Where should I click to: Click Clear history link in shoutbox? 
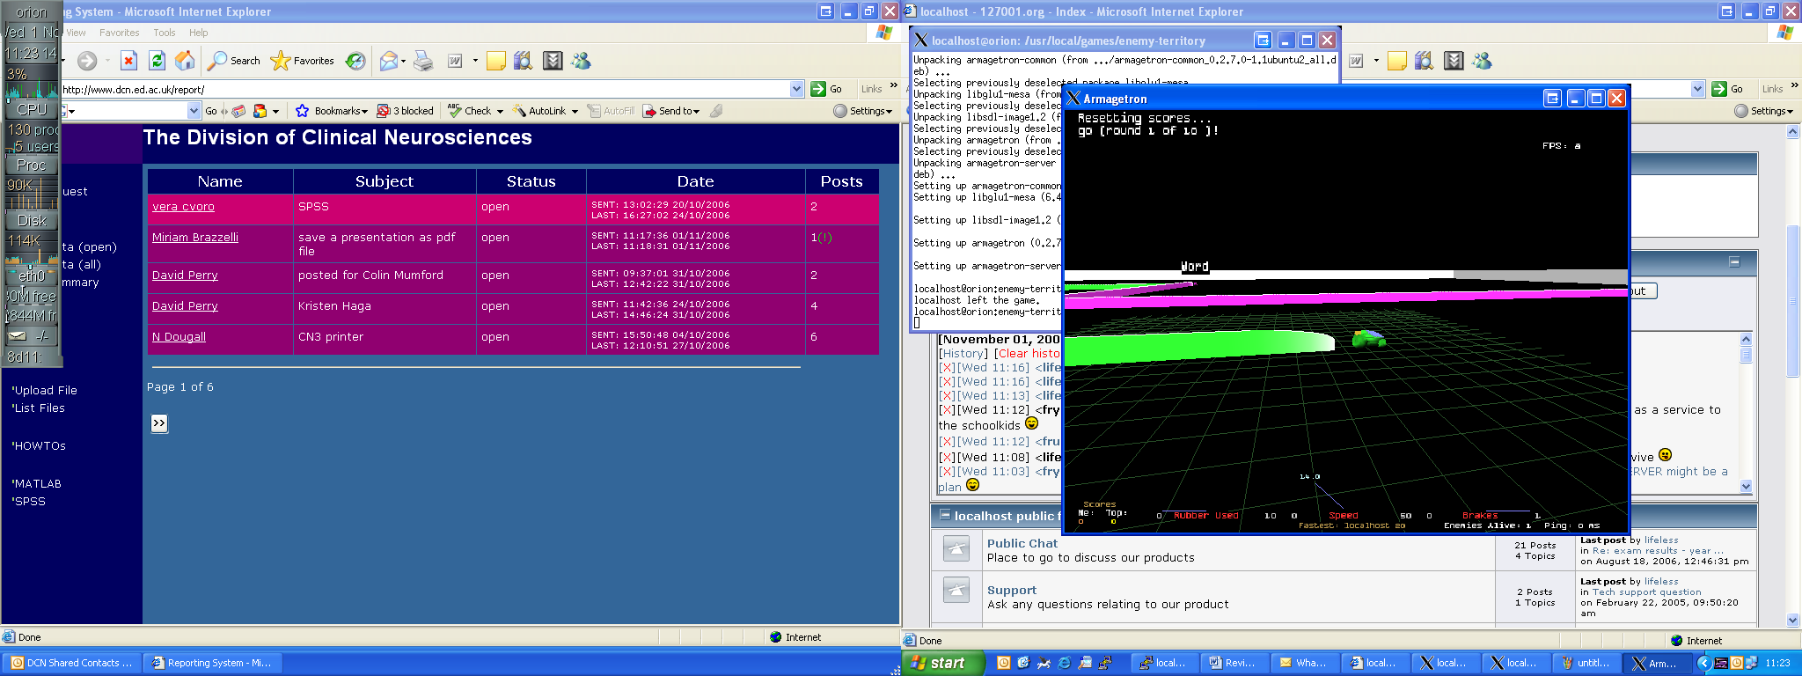coord(1028,354)
